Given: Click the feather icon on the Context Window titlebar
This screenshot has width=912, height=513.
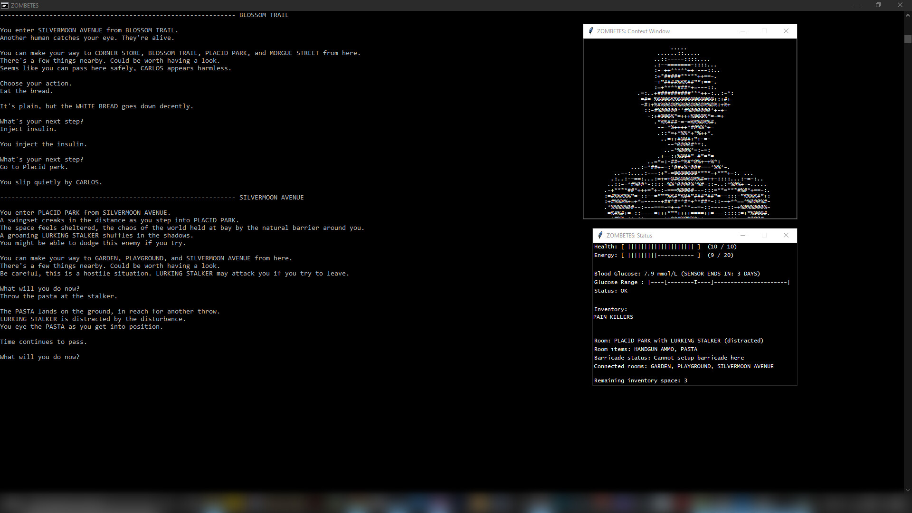Looking at the screenshot, I should [x=590, y=31].
